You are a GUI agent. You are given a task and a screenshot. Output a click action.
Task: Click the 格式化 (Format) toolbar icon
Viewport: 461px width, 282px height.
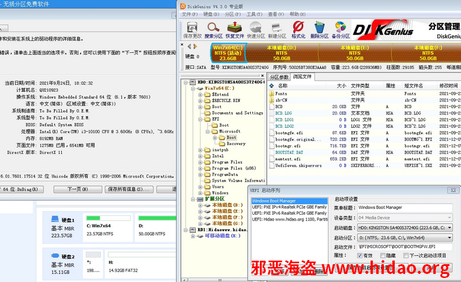[x=298, y=29]
